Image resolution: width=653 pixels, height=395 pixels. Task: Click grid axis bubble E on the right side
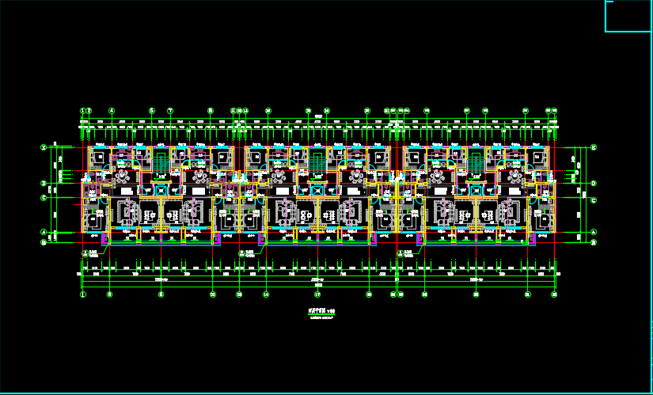click(594, 147)
